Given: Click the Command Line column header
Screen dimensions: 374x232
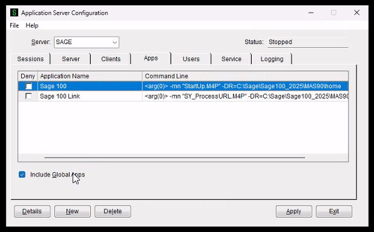Looking at the screenshot, I should tap(245, 76).
